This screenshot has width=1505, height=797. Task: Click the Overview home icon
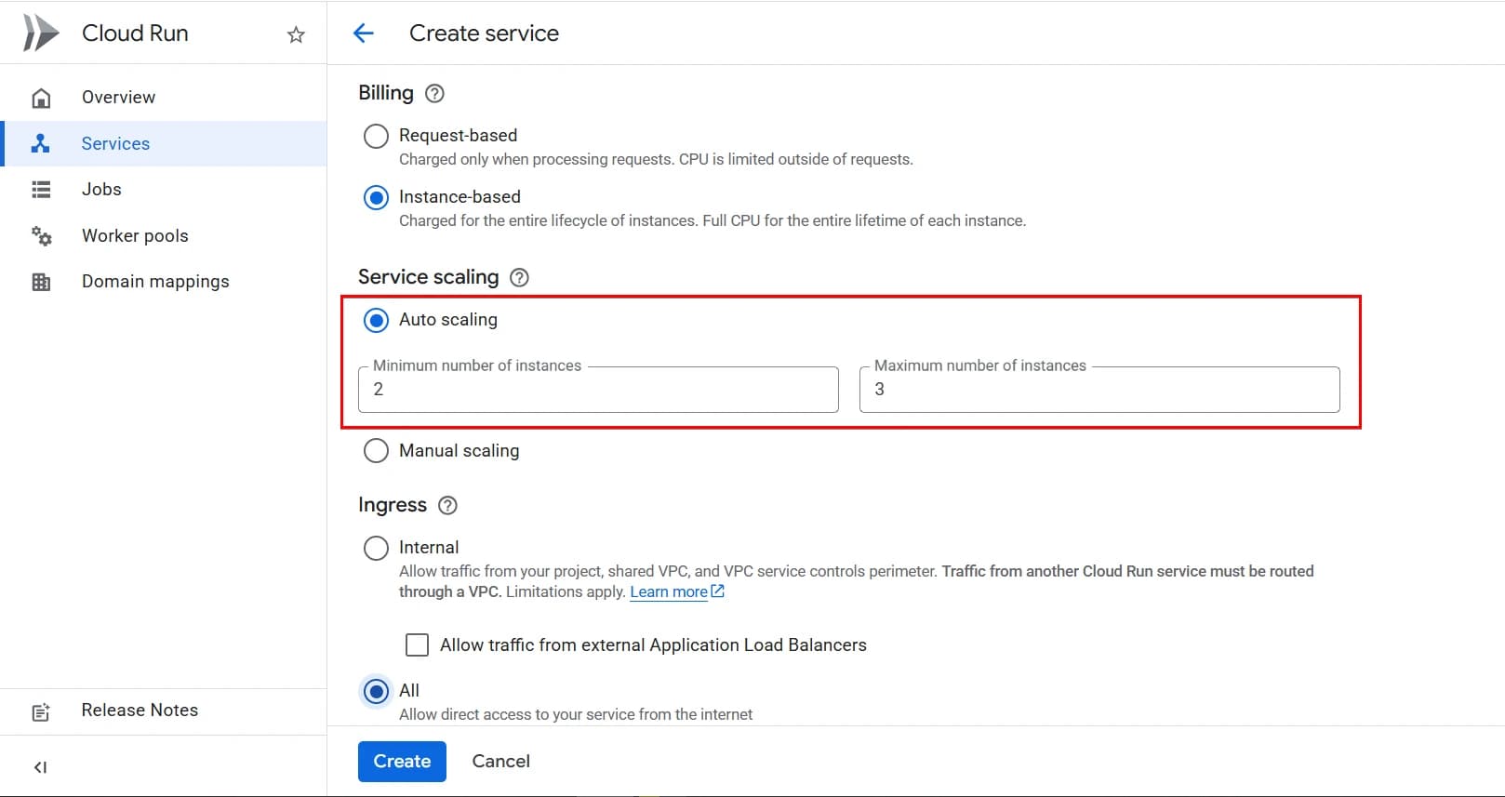(41, 98)
